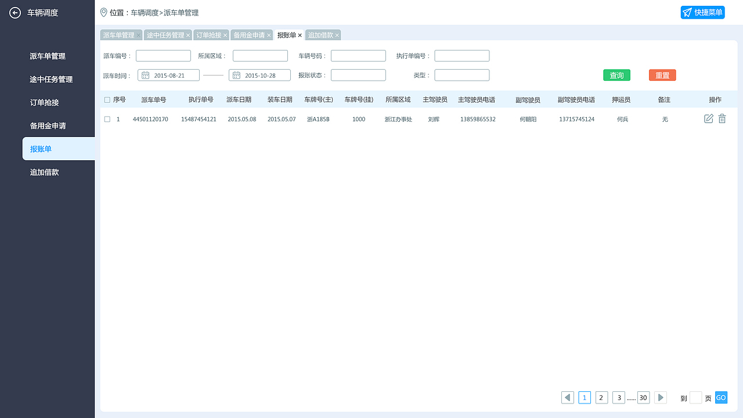Close the 途中任务管理 tab
The width and height of the screenshot is (743, 418).
point(188,35)
